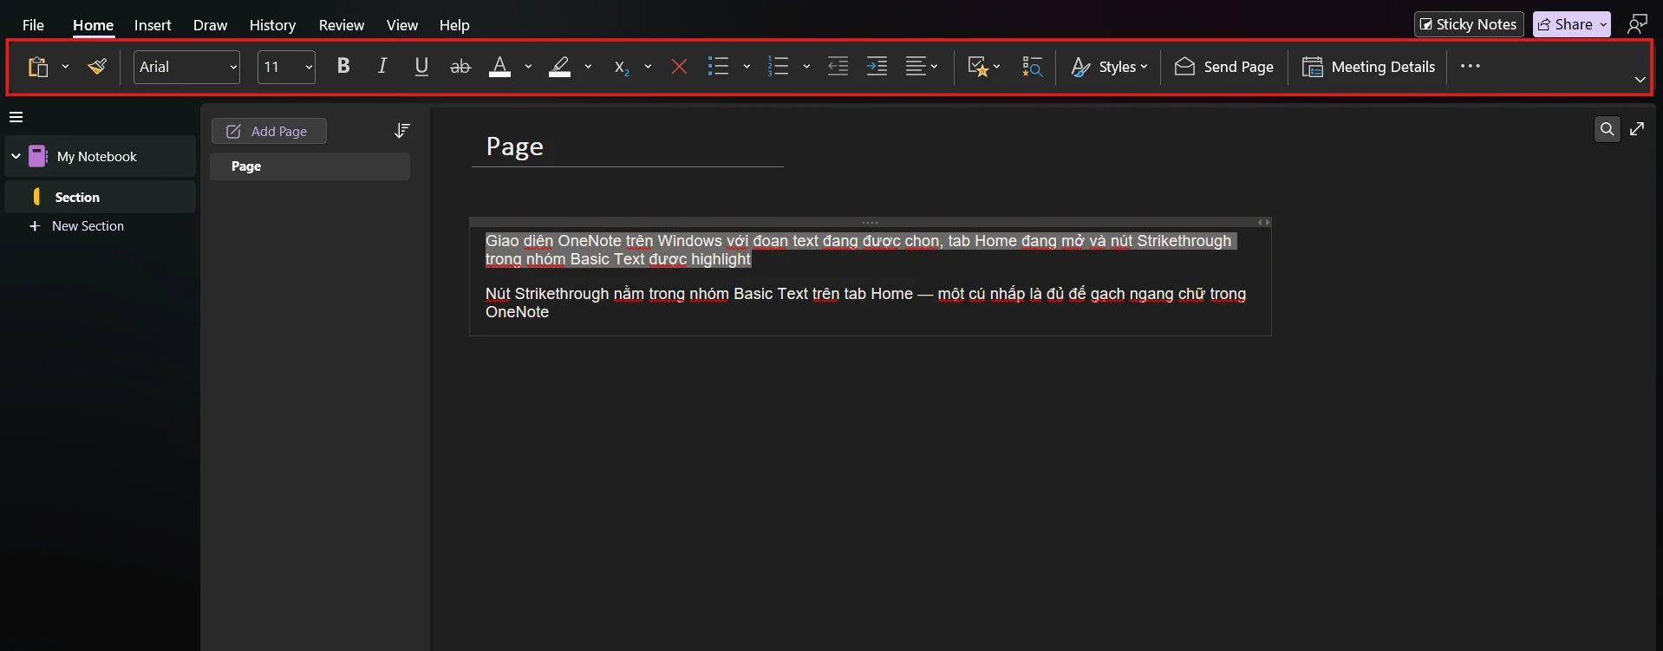Apply the text highlight color swatch
The height and width of the screenshot is (651, 1663).
click(560, 67)
